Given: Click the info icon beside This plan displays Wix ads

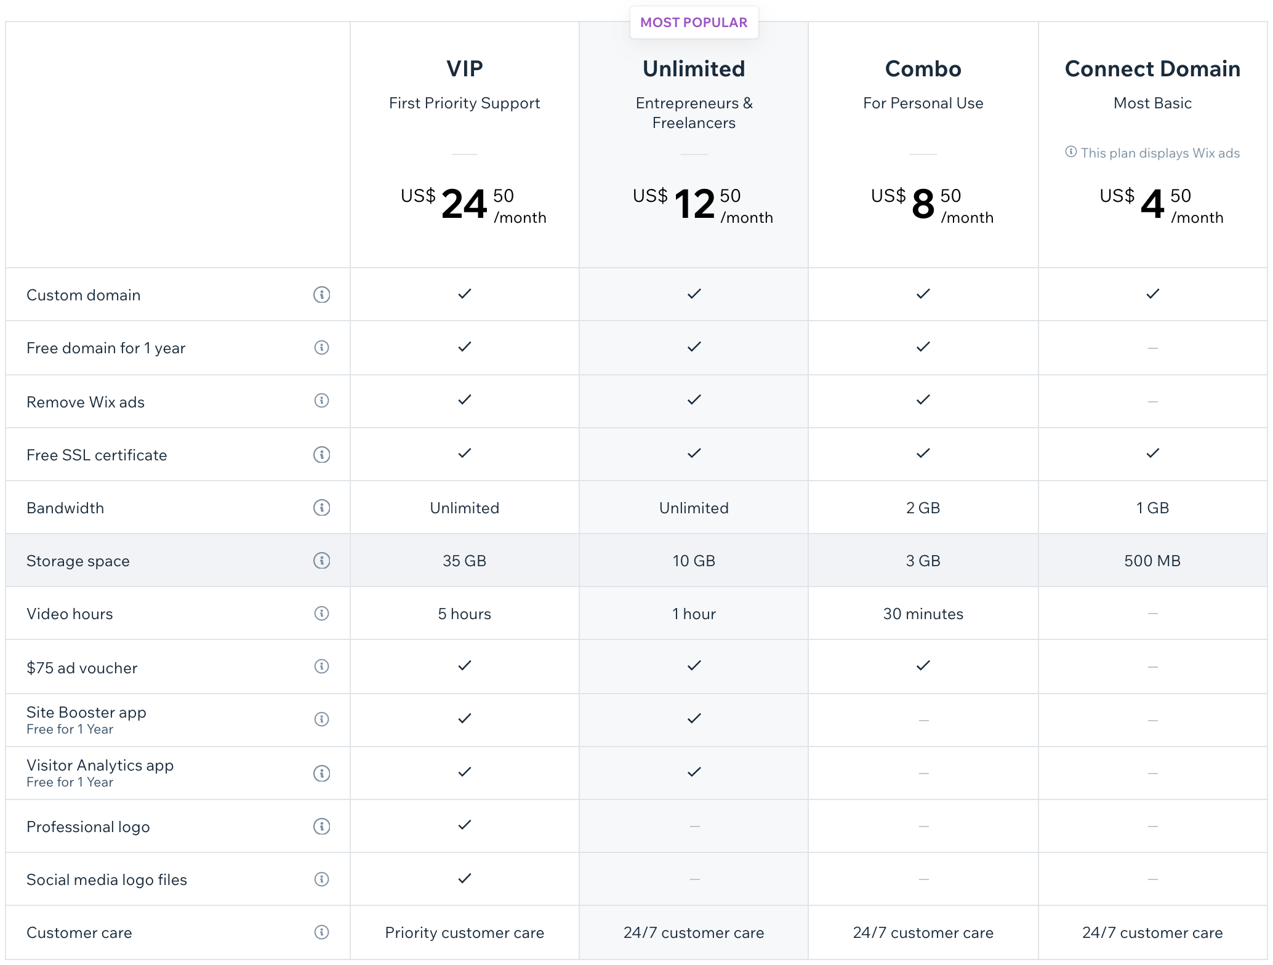Looking at the screenshot, I should (x=1071, y=153).
